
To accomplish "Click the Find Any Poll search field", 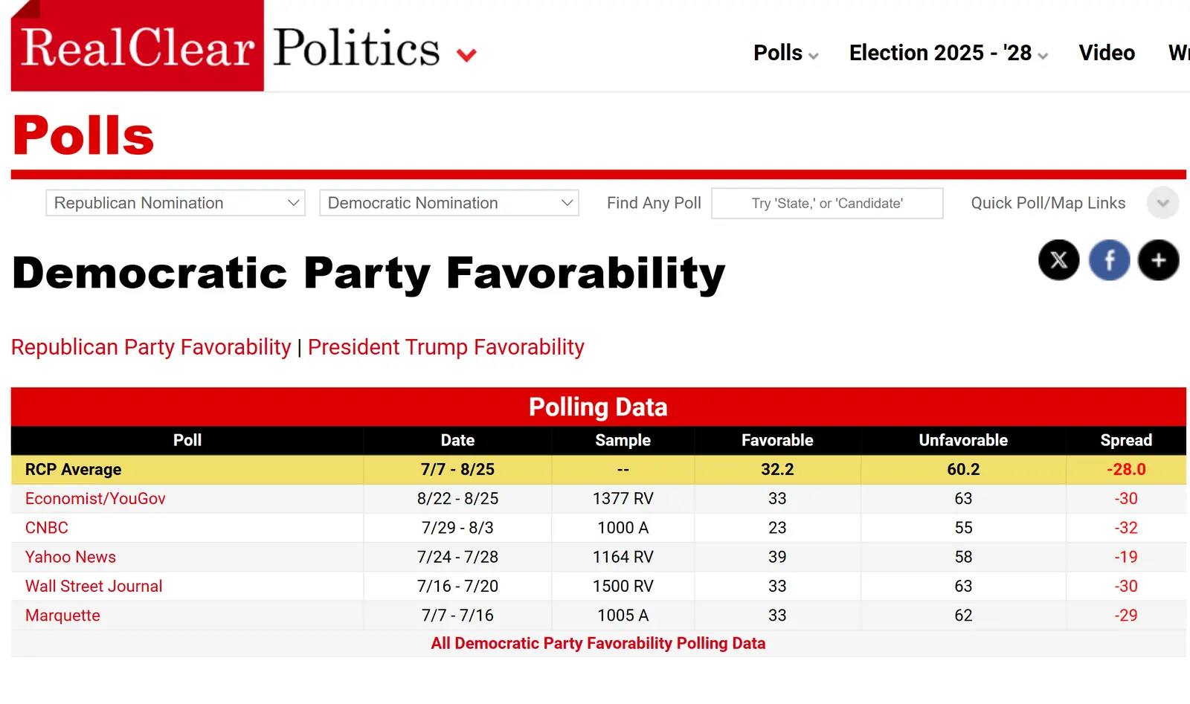I will click(x=827, y=203).
